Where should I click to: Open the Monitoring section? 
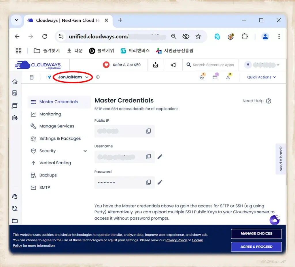50,114
